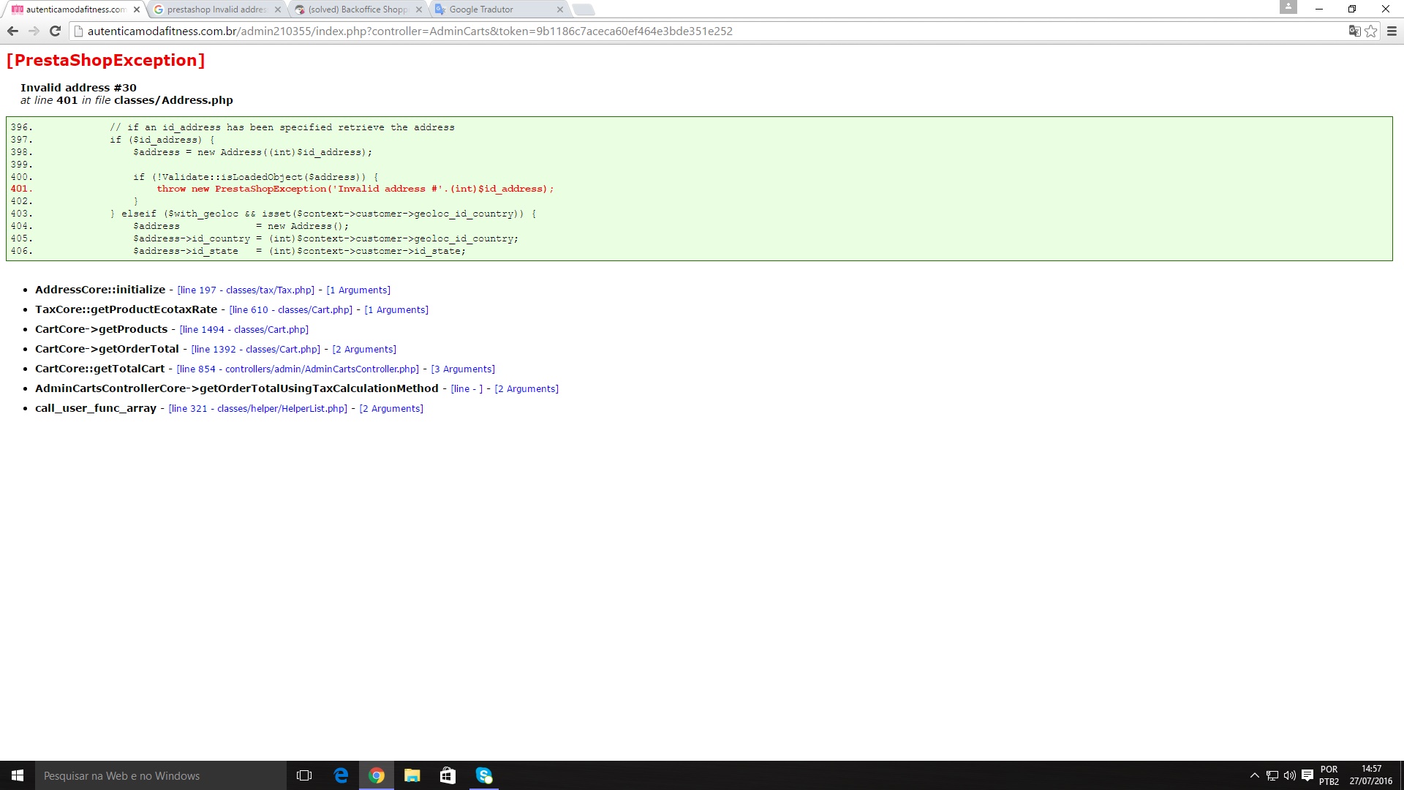Image resolution: width=1404 pixels, height=790 pixels.
Task: Expand 2 Arguments for call_user_func_array
Action: [x=391, y=409]
